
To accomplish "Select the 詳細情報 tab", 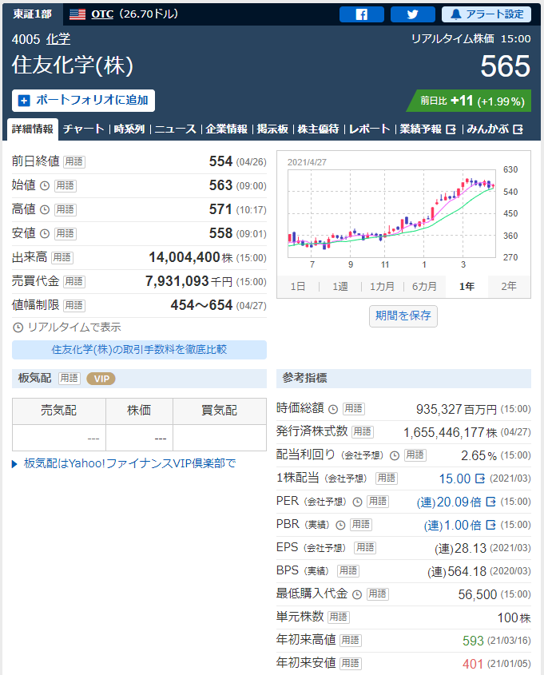I will pyautogui.click(x=33, y=129).
